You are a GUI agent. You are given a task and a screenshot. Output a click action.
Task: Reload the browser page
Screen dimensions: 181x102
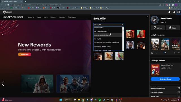pyautogui.click(x=8, y=5)
